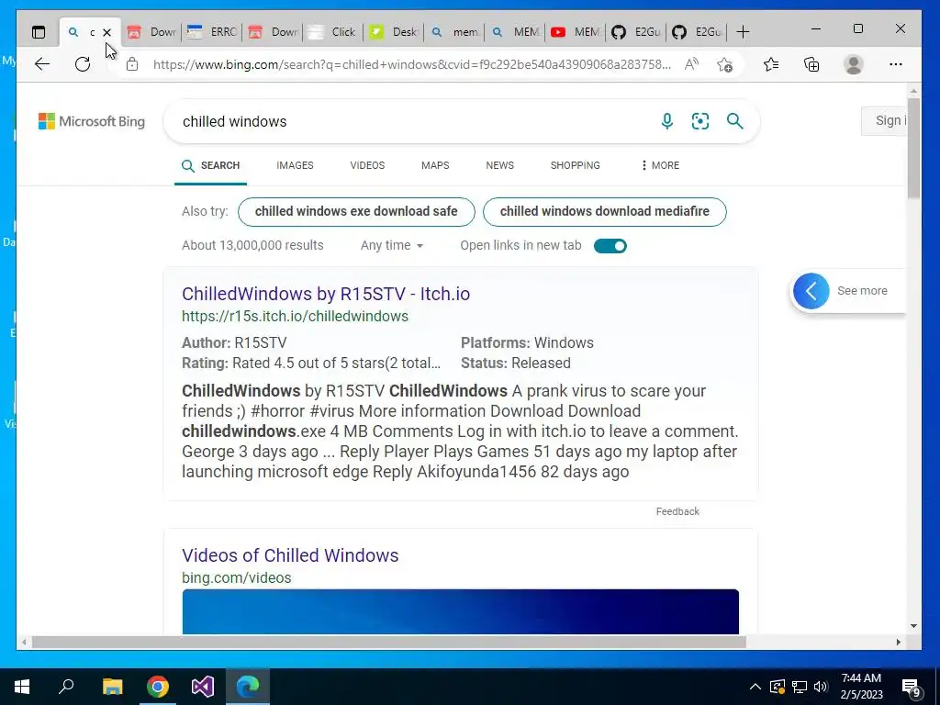Expand the MORE search categories menu
The width and height of the screenshot is (940, 705).
[x=660, y=165]
